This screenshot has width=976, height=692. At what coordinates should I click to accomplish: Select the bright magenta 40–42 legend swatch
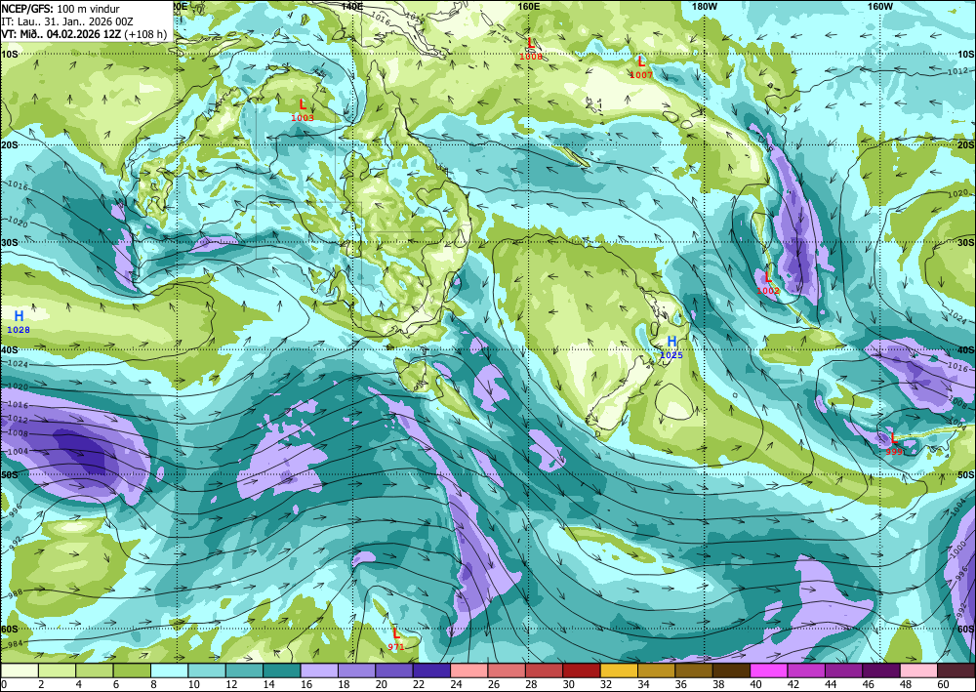(769, 671)
